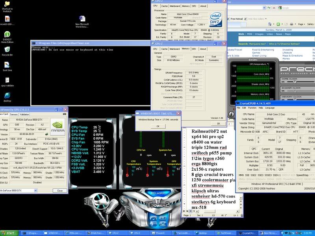The image size is (315, 236).
Task: Click the Word normal view icon
Action: [184, 211]
